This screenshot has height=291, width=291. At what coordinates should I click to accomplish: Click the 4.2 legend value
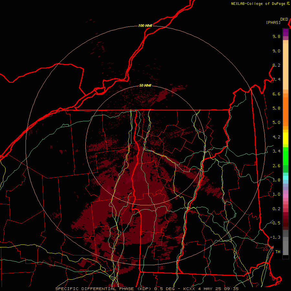pyautogui.click(x=276, y=137)
